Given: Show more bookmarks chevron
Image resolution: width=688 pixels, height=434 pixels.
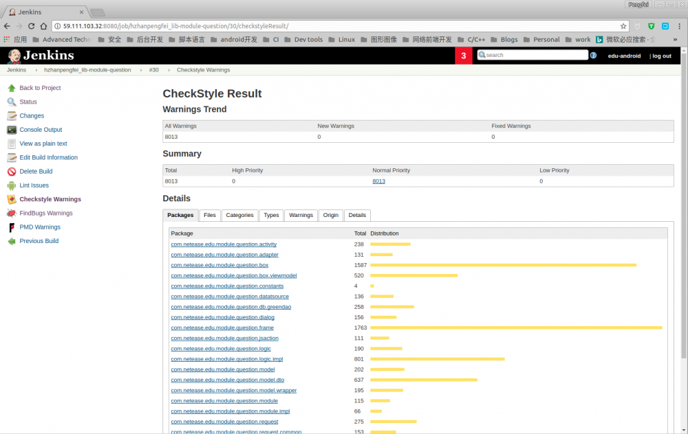Looking at the screenshot, I should point(675,39).
